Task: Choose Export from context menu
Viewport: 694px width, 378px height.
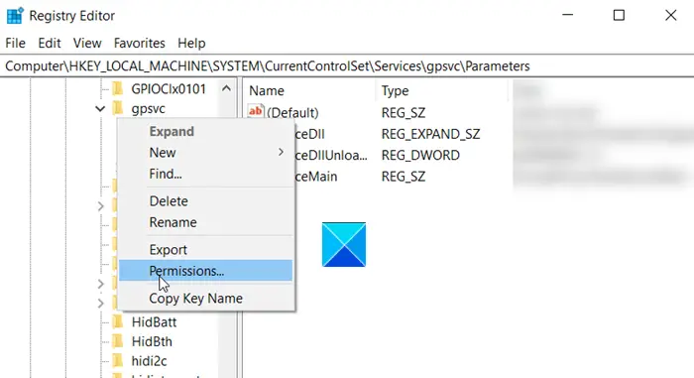Action: pos(169,249)
